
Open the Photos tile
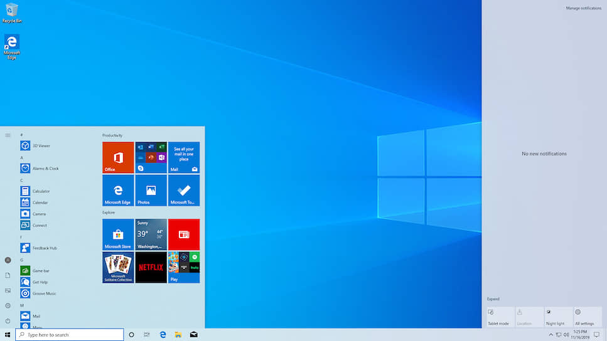[151, 191]
